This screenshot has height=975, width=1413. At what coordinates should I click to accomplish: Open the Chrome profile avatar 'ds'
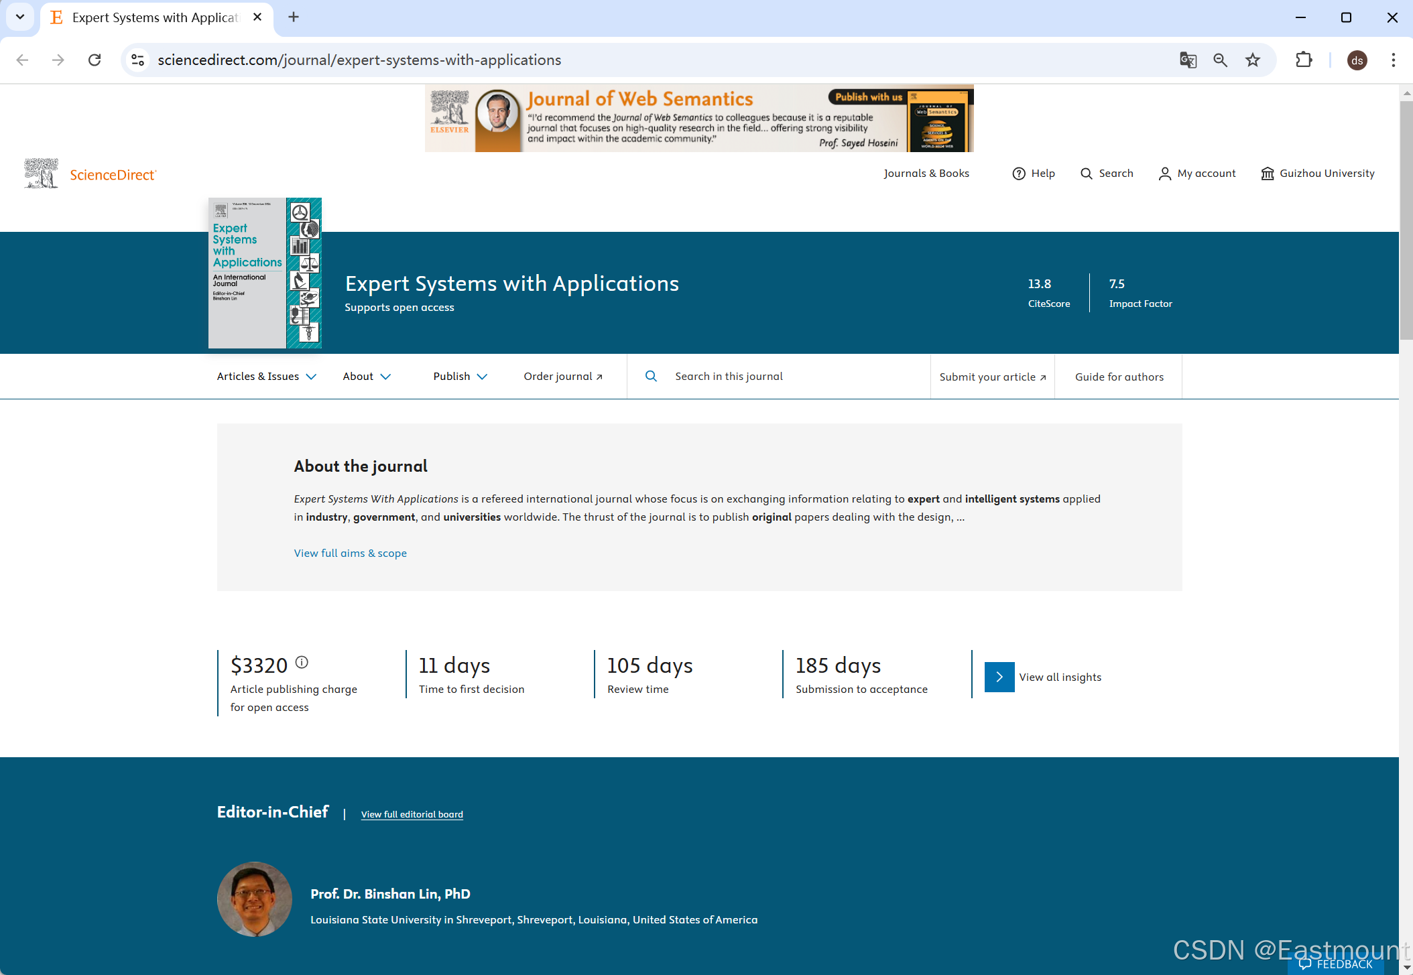[x=1357, y=60]
